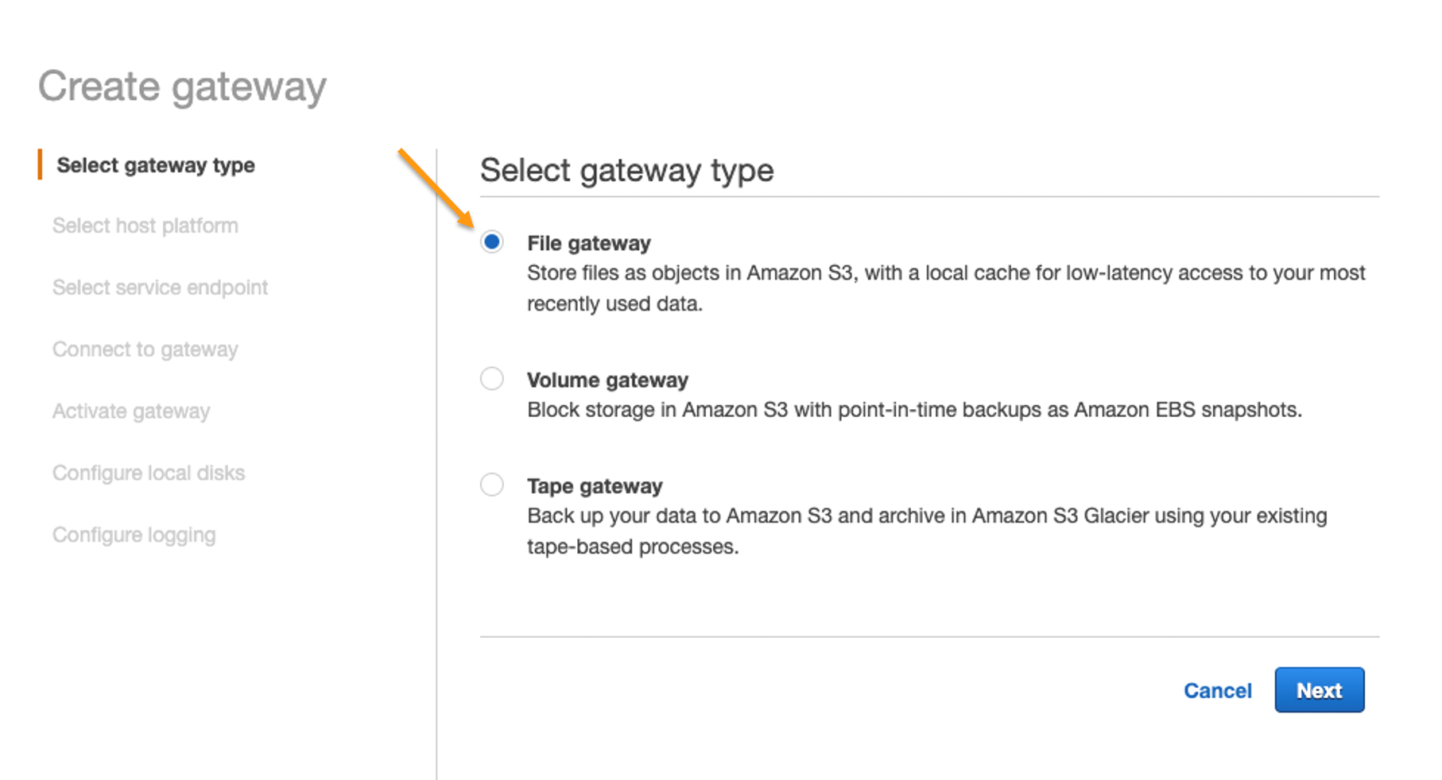The height and width of the screenshot is (780, 1442).
Task: Click the Volume gateway label text
Action: click(x=607, y=379)
